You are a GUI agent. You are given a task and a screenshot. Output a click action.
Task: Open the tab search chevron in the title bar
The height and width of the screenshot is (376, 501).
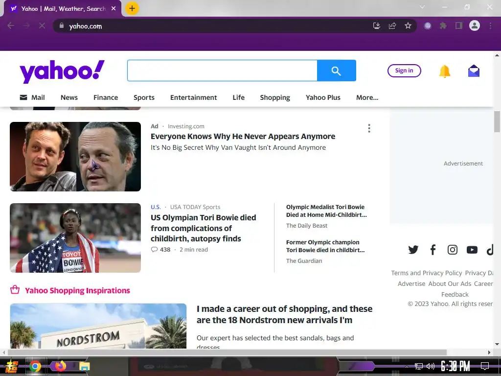(422, 7)
